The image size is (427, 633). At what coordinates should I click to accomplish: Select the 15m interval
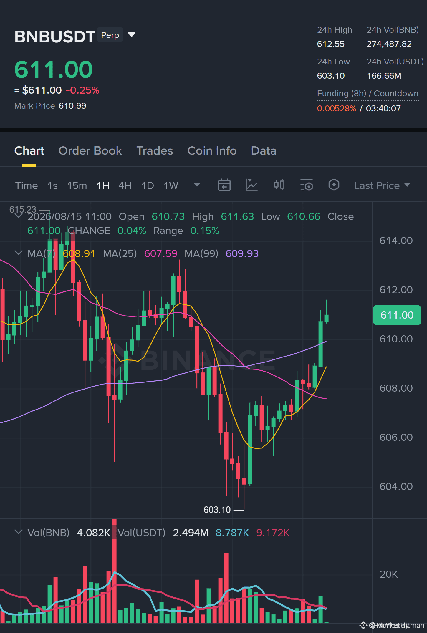click(77, 185)
